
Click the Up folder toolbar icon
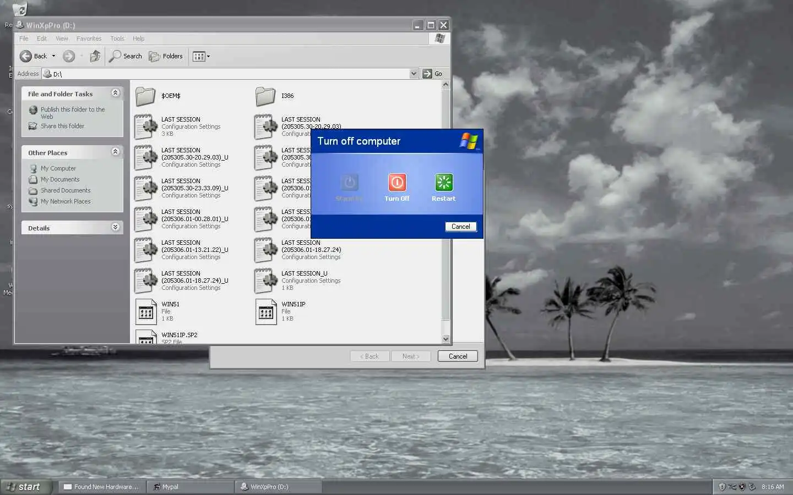pos(95,56)
